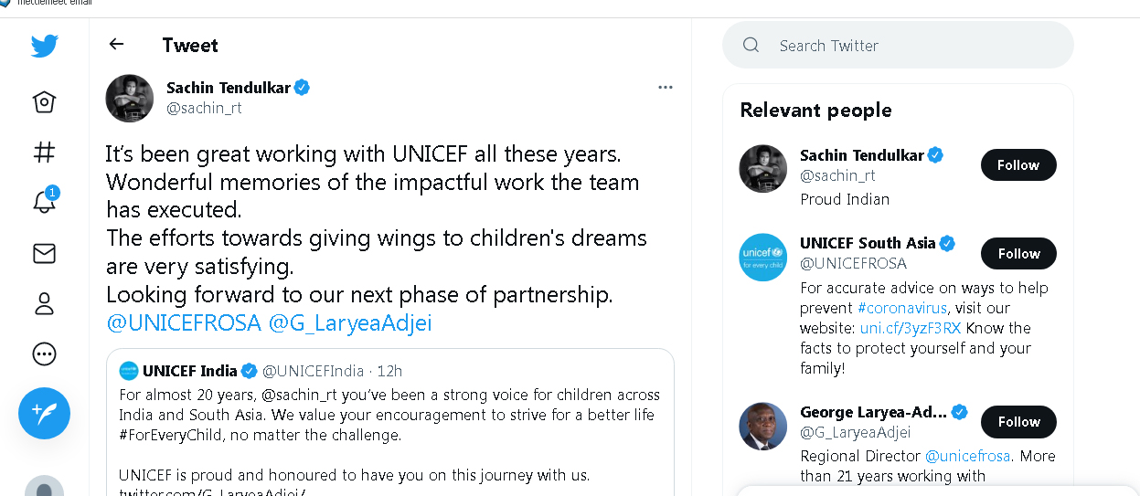Open the Messages envelope icon

44,254
